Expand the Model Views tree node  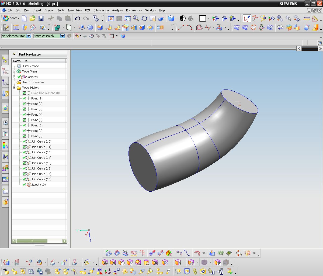tap(14, 71)
